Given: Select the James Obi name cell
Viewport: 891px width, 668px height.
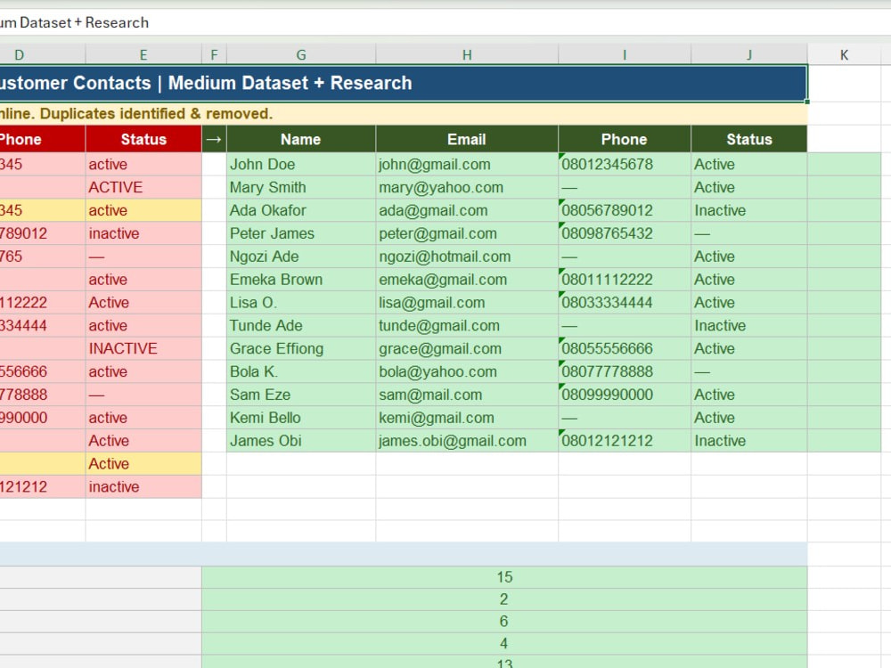Looking at the screenshot, I should (301, 440).
